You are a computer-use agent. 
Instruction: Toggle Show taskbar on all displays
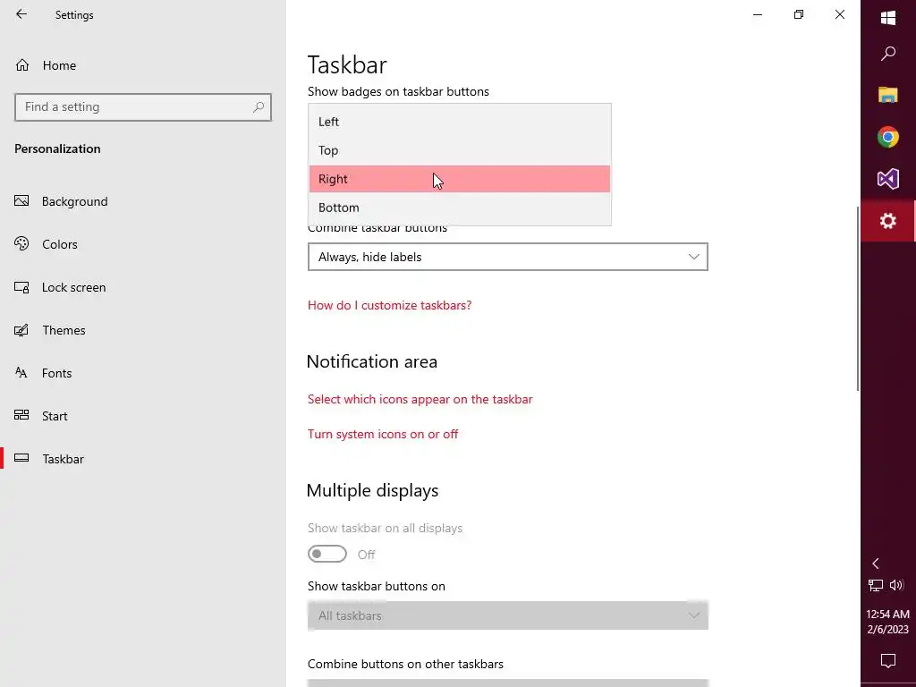(327, 555)
